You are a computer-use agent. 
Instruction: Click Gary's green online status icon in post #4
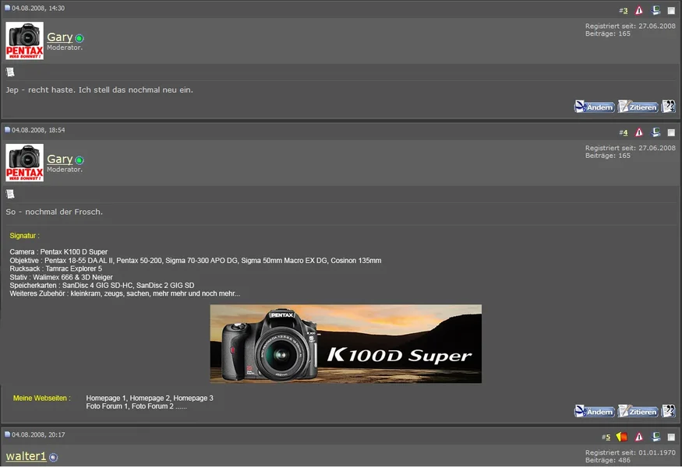(x=80, y=160)
